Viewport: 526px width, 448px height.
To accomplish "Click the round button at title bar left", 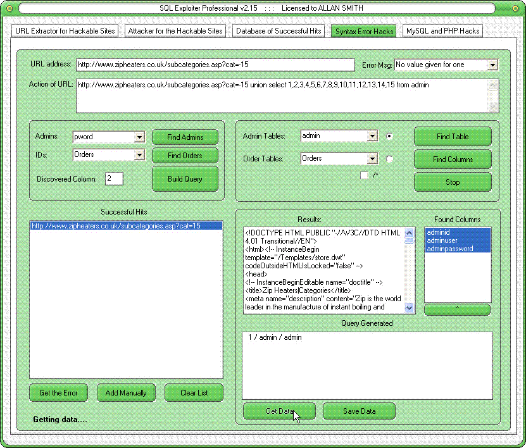I will click(x=9, y=8).
